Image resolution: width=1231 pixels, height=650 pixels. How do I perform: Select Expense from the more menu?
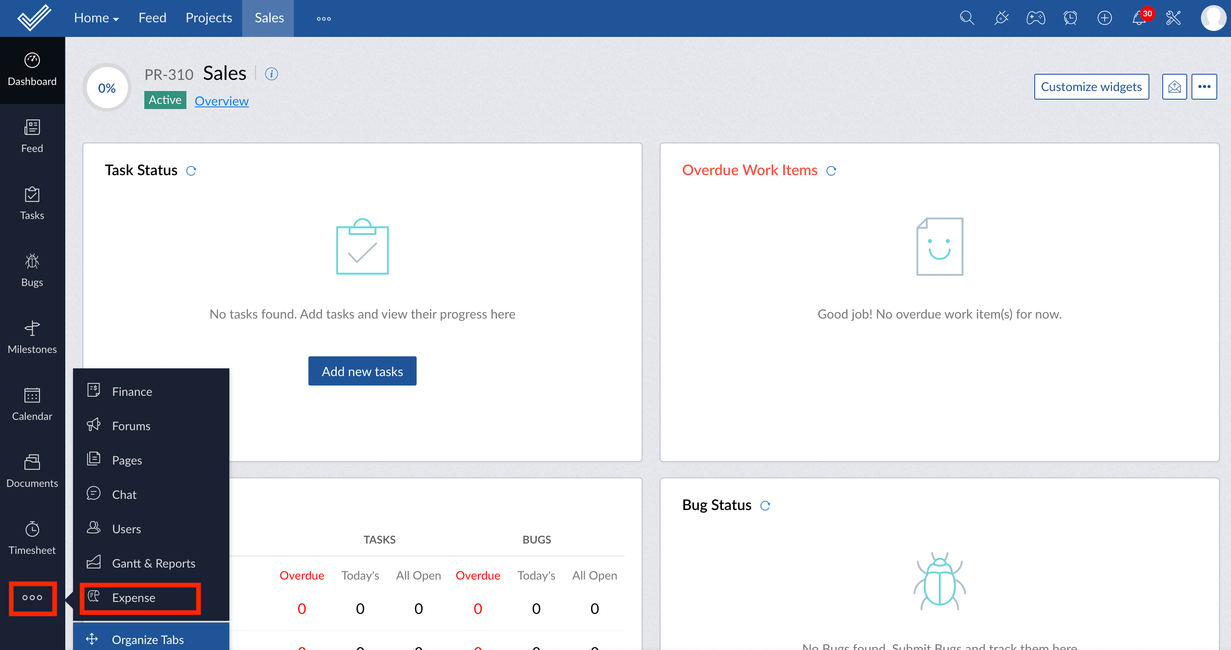click(134, 598)
